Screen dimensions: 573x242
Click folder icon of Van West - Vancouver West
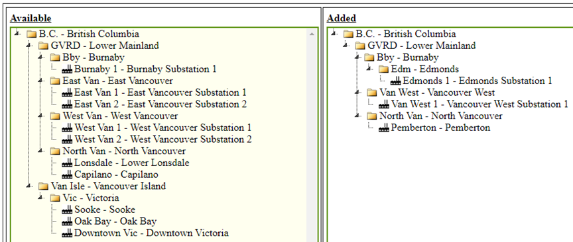click(371, 93)
